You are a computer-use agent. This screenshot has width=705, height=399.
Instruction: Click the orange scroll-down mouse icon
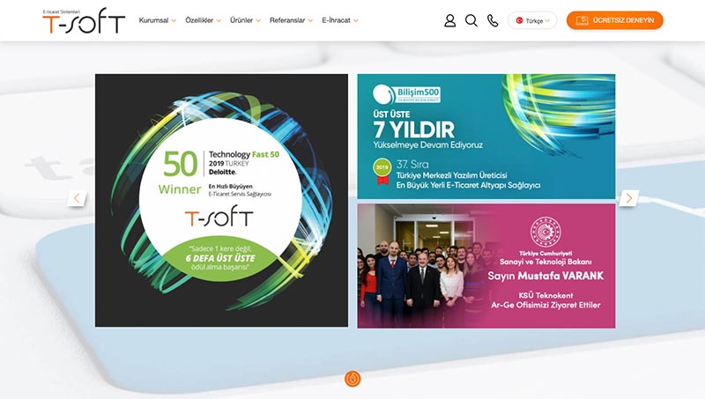(352, 379)
